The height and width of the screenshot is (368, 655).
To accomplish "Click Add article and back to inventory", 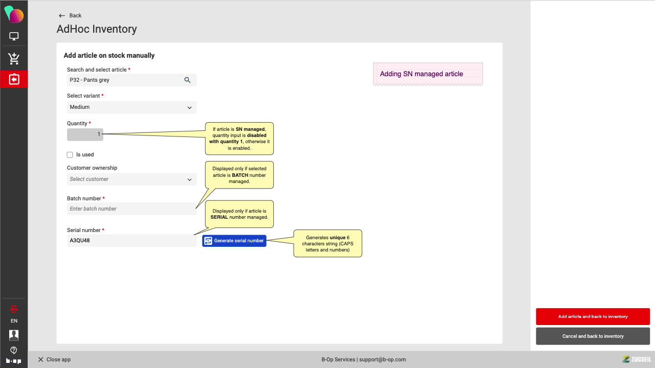I will pyautogui.click(x=593, y=316).
